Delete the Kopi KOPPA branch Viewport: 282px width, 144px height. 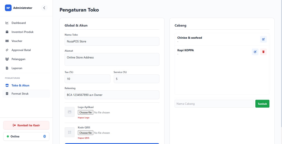tap(263, 52)
